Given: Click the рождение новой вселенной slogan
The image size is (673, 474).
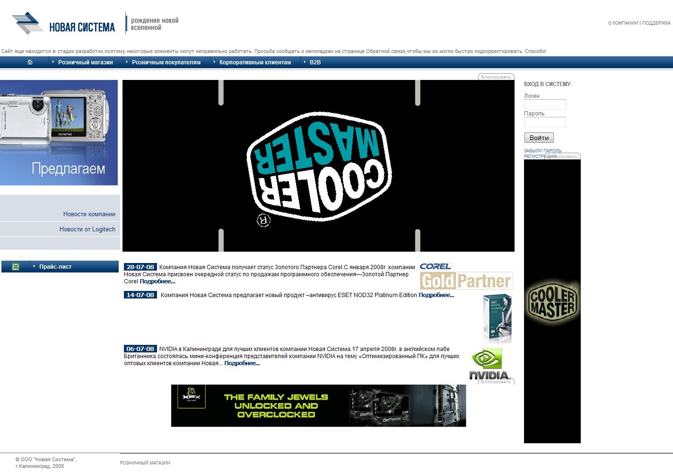Looking at the screenshot, I should coord(155,24).
